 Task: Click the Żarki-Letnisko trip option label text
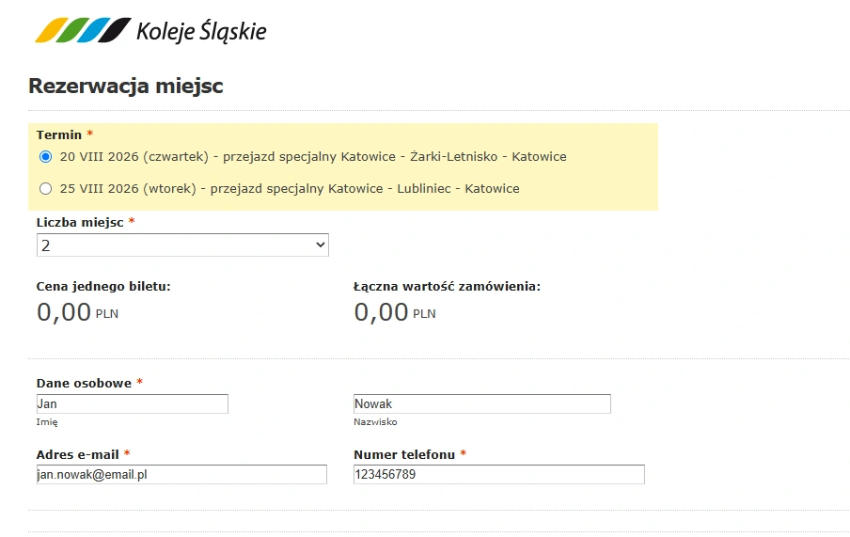(x=313, y=157)
